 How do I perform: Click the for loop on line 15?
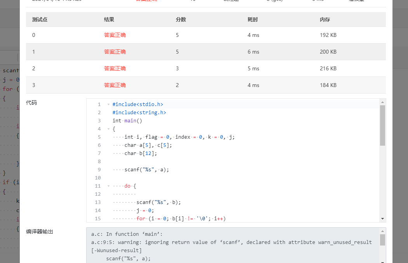pyautogui.click(x=181, y=219)
